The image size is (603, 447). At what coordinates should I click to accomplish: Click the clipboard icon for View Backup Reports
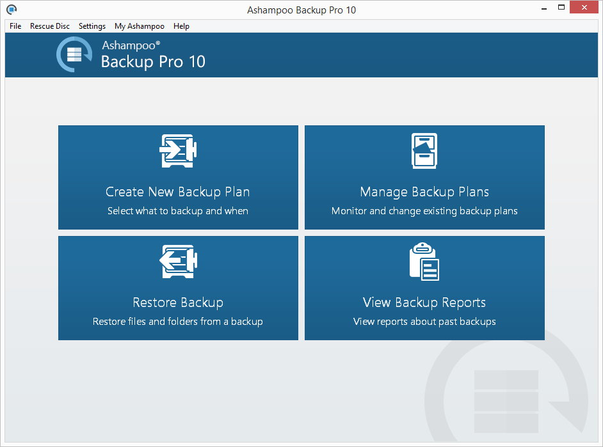click(424, 262)
